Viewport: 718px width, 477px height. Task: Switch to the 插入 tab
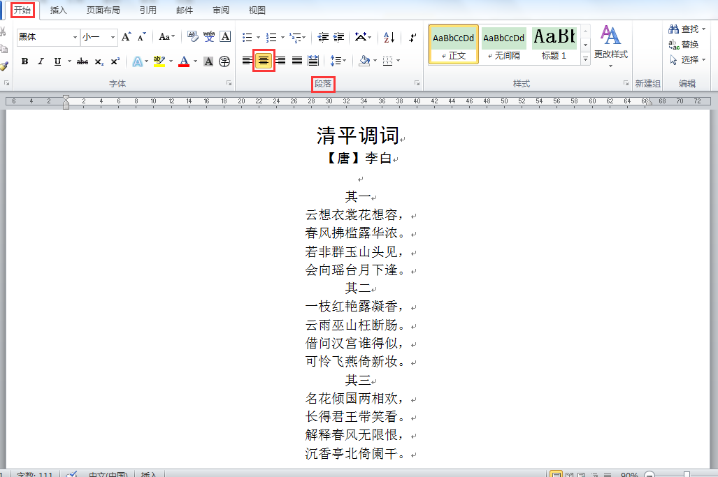[x=59, y=10]
